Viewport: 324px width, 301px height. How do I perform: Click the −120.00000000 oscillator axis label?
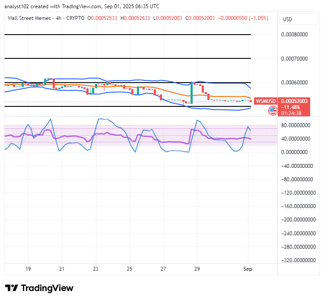(x=299, y=192)
